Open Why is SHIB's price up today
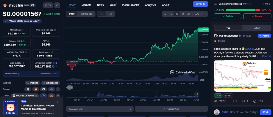Screen dimensions: 273x117 tap(22, 21)
